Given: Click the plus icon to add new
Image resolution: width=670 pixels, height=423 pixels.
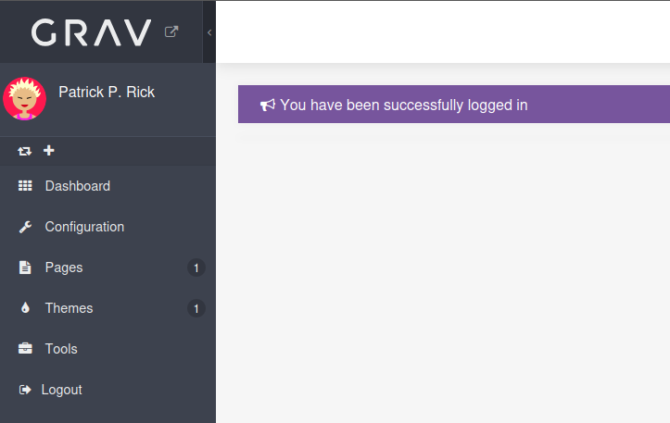Looking at the screenshot, I should tap(49, 151).
